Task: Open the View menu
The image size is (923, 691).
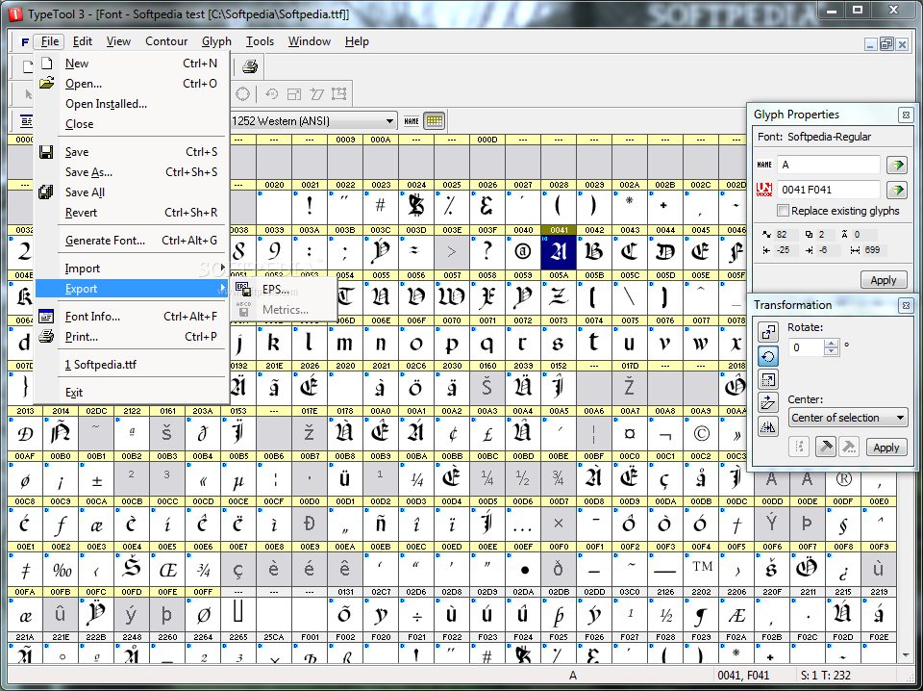Action: click(x=118, y=41)
